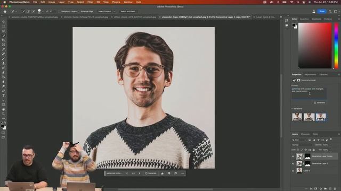The width and height of the screenshot is (341, 191).
Task: Select the Pen tool
Action: 3,91
